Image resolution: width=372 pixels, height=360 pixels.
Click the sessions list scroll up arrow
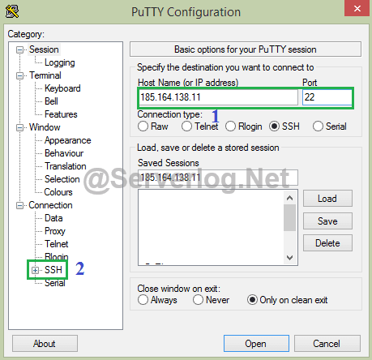point(289,198)
